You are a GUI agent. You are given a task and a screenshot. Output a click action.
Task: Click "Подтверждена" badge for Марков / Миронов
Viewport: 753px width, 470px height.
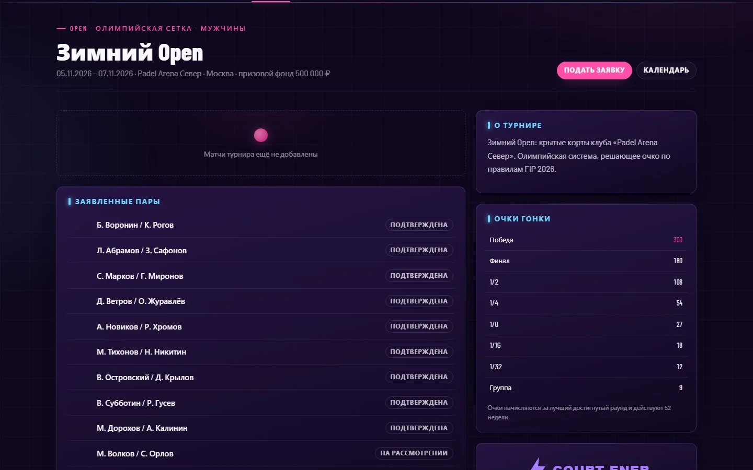coord(419,276)
